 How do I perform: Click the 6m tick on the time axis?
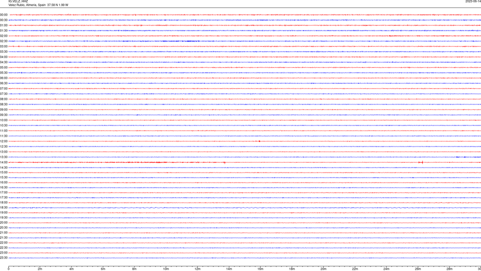(x=103, y=269)
